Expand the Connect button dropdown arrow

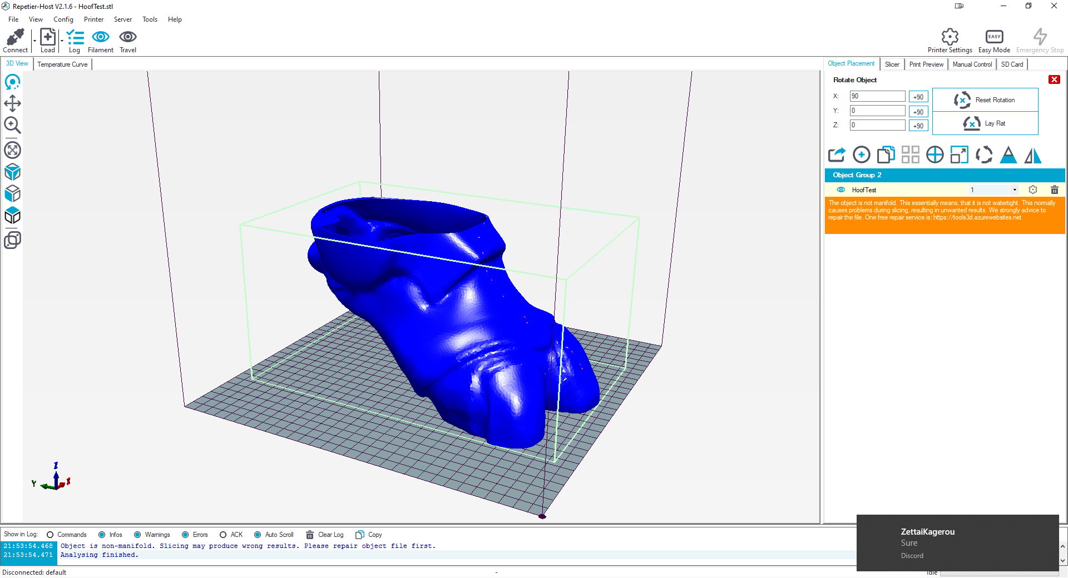pos(34,41)
